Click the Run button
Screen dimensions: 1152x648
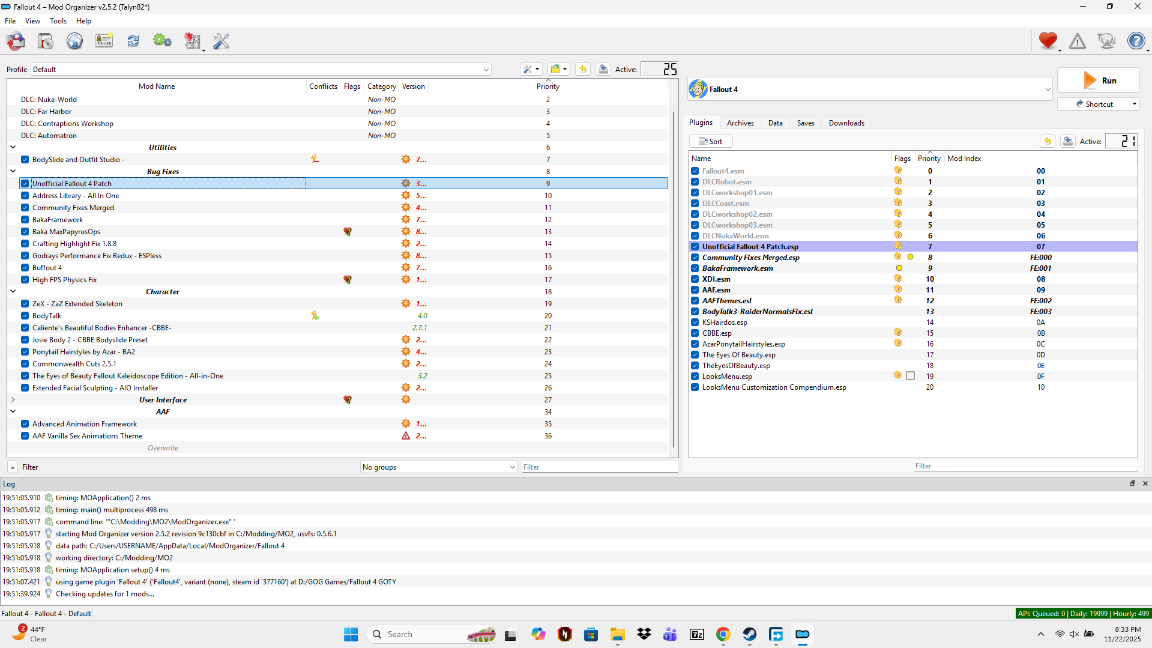click(1099, 80)
